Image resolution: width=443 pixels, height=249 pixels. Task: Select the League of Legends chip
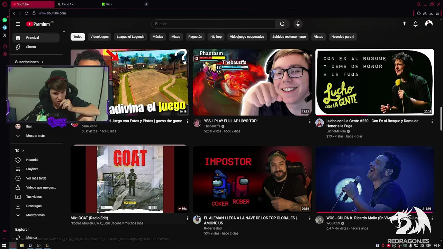(130, 37)
